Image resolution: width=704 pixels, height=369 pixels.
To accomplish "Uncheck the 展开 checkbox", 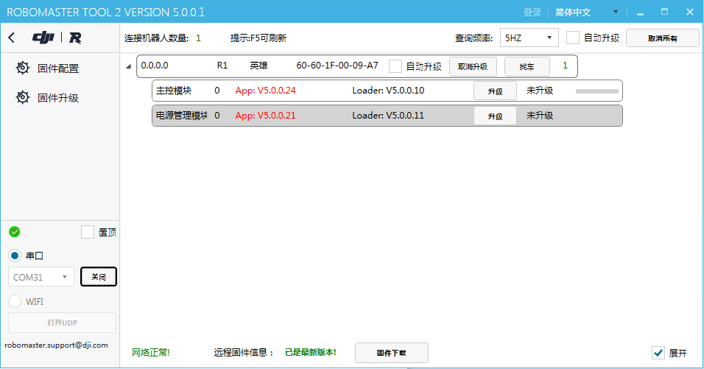I will (658, 353).
